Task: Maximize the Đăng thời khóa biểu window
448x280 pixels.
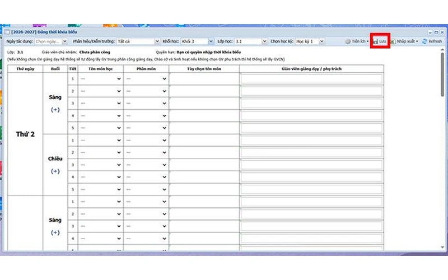Action: [436, 32]
